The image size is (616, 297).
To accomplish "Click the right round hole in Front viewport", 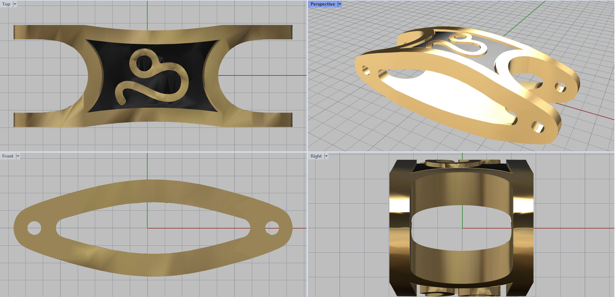I will 272,228.
